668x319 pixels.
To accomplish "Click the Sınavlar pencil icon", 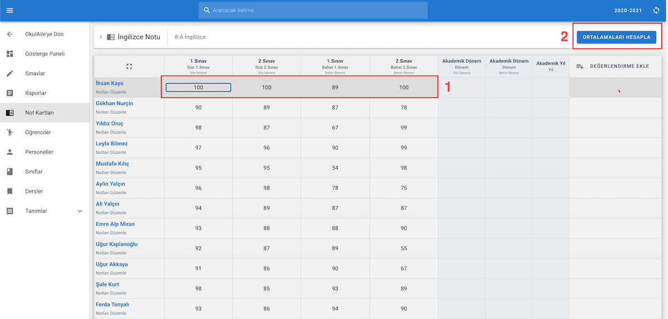I will point(10,73).
